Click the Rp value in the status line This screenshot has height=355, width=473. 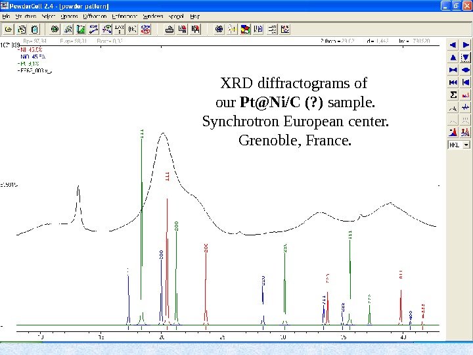click(35, 41)
